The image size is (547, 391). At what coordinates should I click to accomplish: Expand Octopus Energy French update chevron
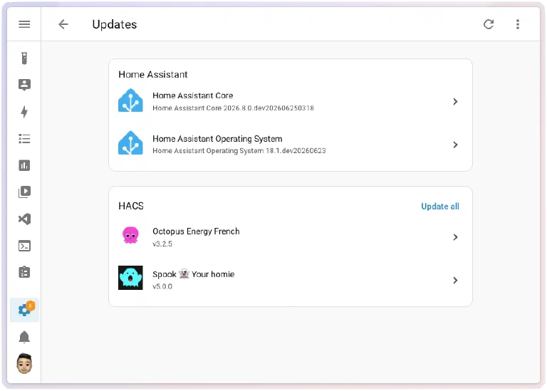(x=455, y=237)
